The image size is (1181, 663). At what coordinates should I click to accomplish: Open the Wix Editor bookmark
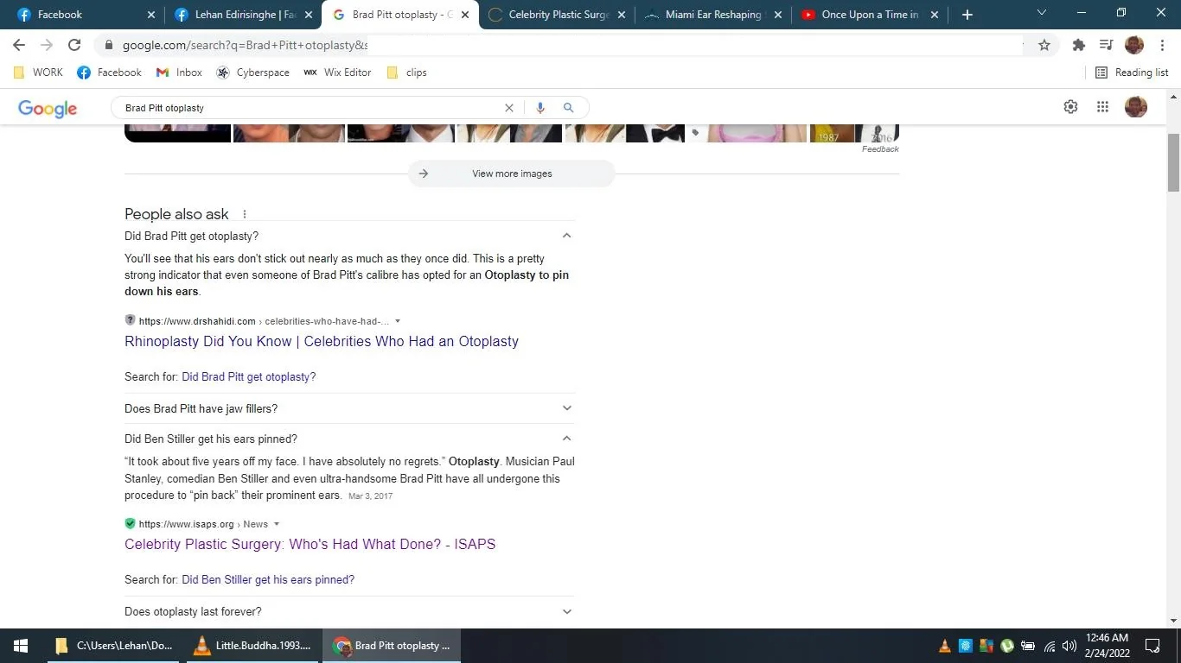(337, 73)
